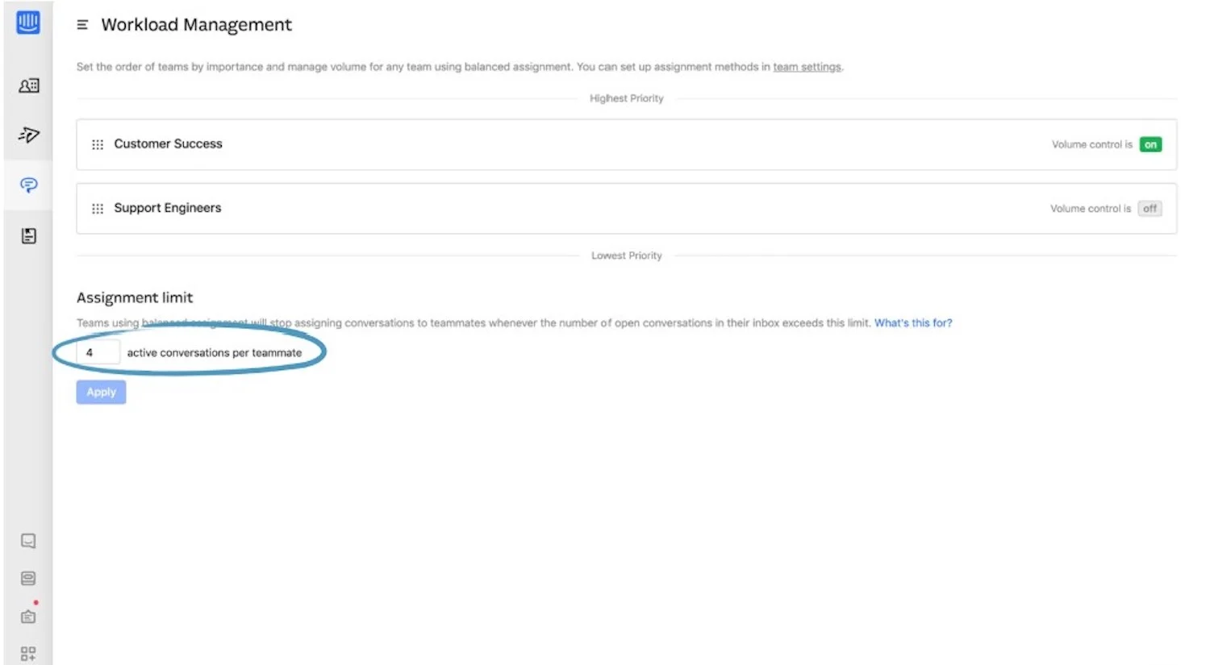Click the Apply button
The width and height of the screenshot is (1210, 665).
(x=102, y=392)
